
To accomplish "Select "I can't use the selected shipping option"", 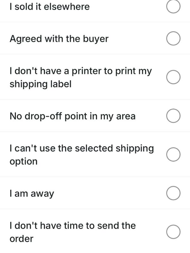I will pos(173,155).
